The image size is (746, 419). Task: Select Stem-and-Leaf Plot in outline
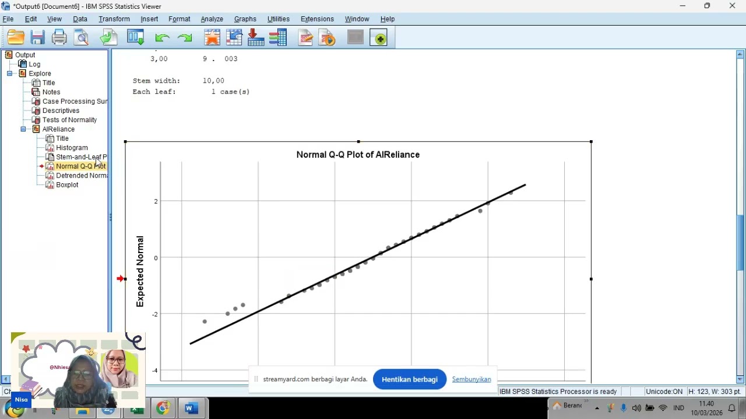[x=82, y=157]
